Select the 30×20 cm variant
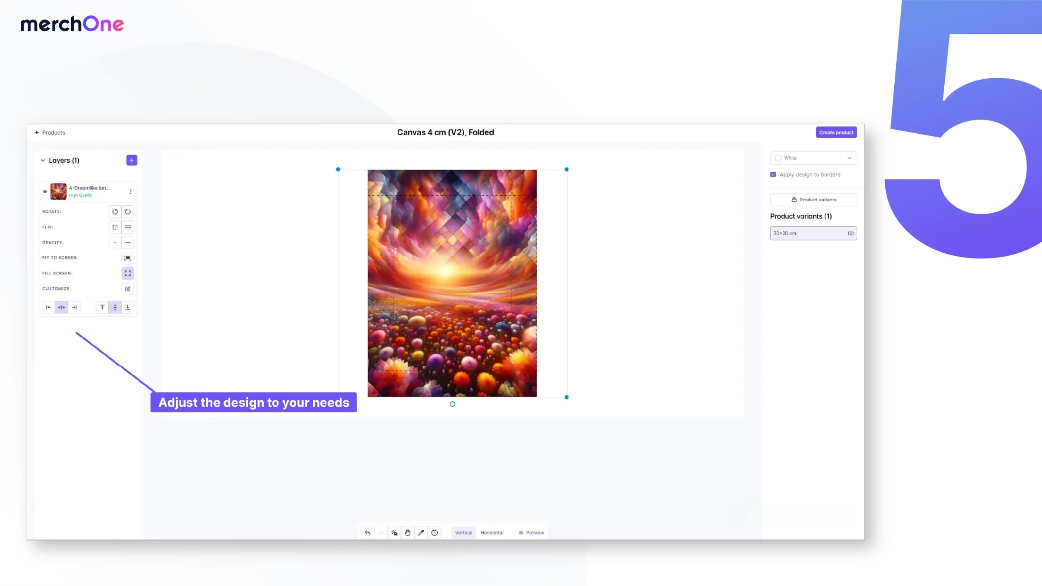This screenshot has height=586, width=1042. 813,233
